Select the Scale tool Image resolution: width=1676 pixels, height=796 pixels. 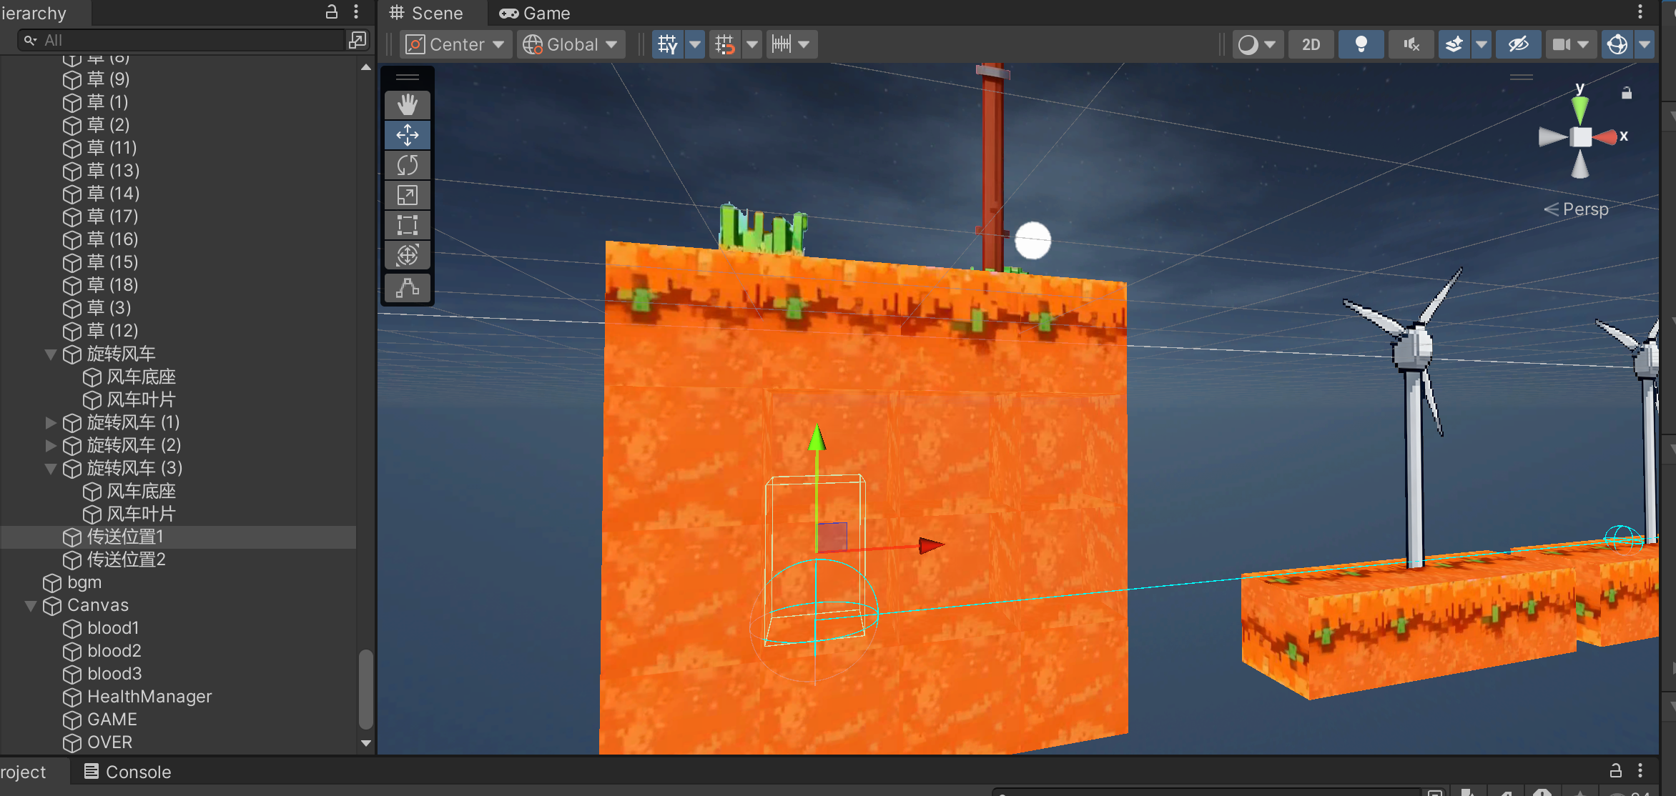pyautogui.click(x=408, y=195)
